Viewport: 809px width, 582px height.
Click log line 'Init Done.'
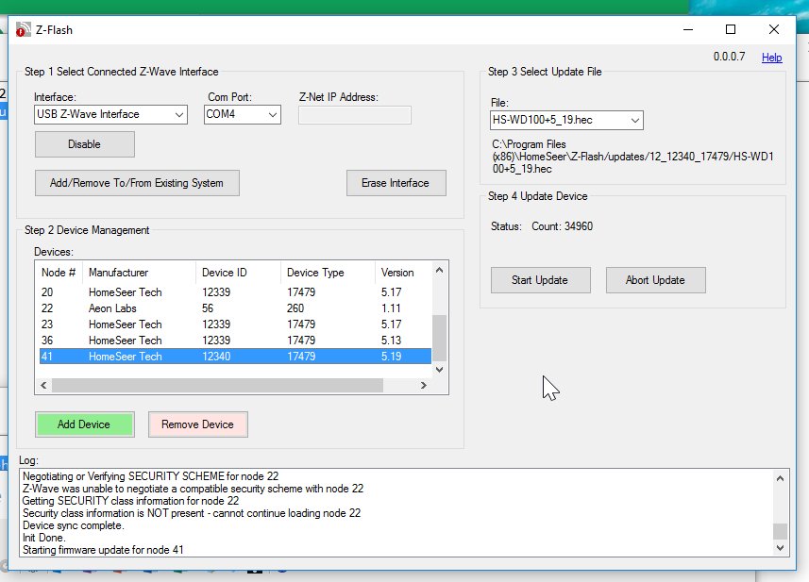(x=43, y=538)
